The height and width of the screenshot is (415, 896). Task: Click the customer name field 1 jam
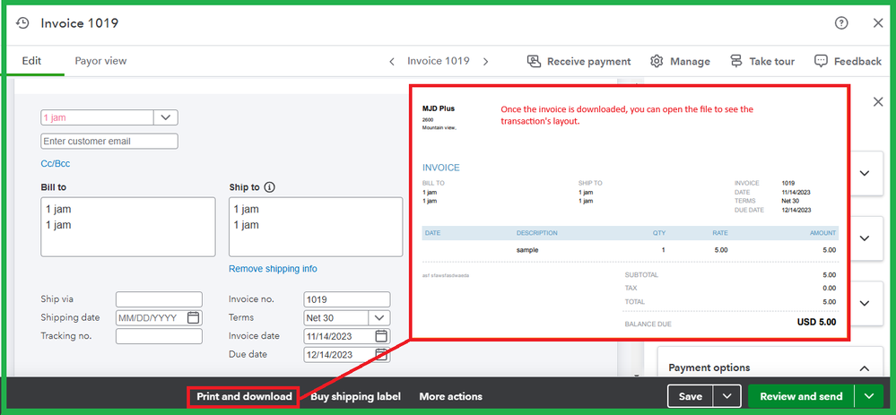click(97, 117)
